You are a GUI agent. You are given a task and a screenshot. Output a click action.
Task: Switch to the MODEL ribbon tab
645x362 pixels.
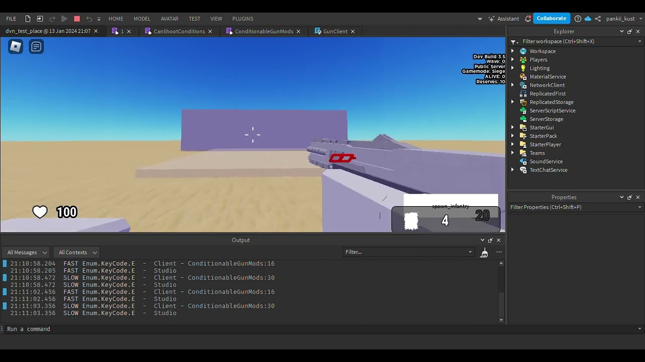click(142, 19)
